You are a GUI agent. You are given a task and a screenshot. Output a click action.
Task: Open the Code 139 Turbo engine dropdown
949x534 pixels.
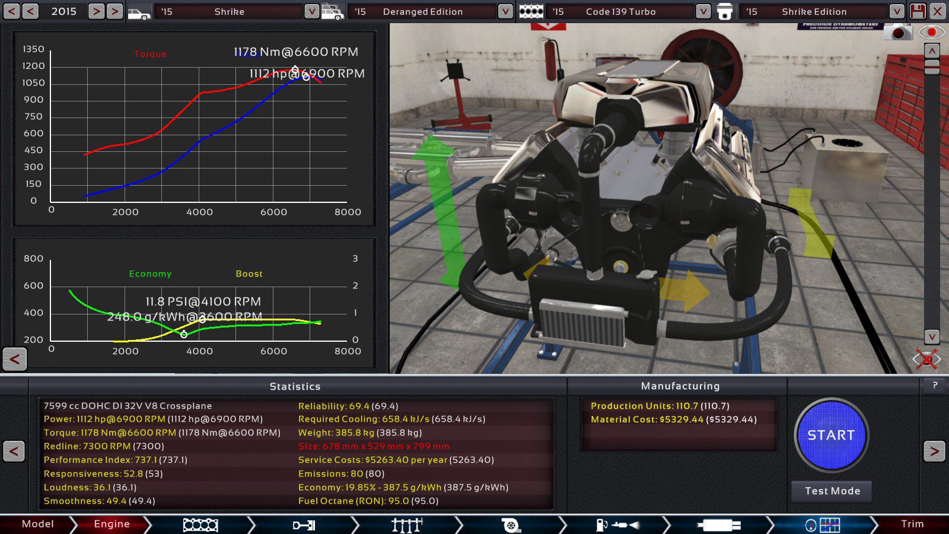pyautogui.click(x=703, y=11)
